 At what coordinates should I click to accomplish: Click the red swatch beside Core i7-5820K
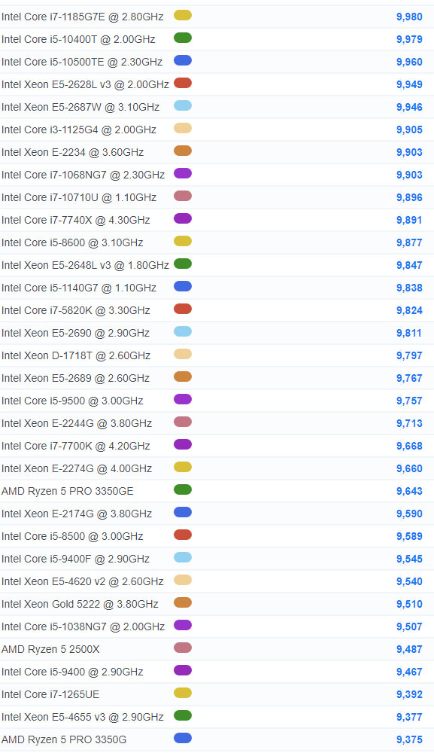tap(183, 309)
